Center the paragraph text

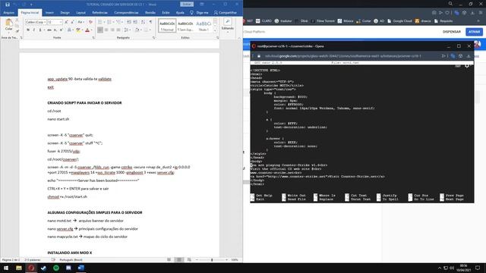point(106,30)
